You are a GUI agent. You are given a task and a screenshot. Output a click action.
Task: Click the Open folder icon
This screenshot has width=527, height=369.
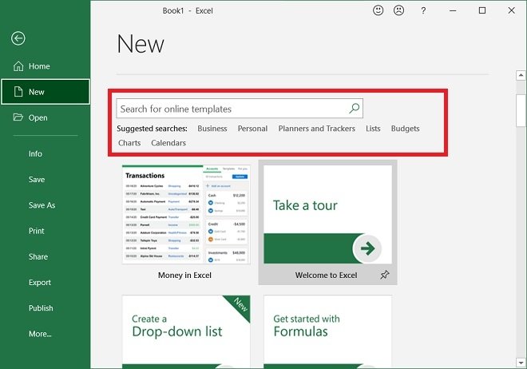click(18, 117)
